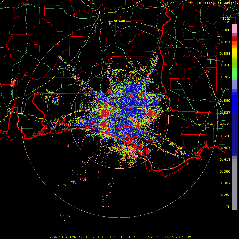Click the DCC label above the color scale
239x239 pixels.
[233, 16]
